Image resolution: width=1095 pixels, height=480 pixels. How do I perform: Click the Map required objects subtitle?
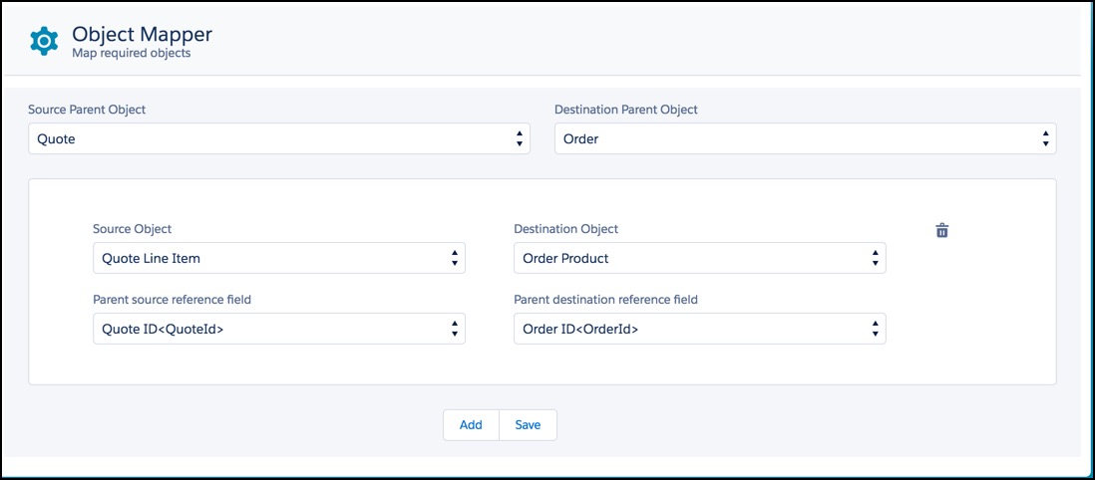pos(132,53)
